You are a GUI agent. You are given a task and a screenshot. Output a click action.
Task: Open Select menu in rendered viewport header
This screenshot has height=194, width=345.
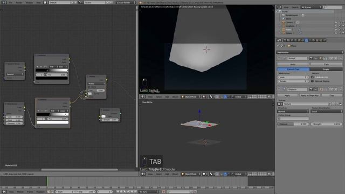point(158,97)
